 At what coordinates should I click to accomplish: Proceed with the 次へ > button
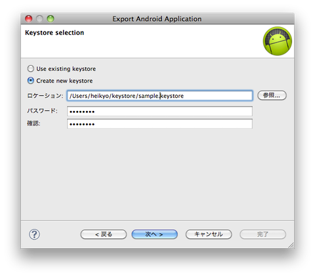(x=154, y=234)
